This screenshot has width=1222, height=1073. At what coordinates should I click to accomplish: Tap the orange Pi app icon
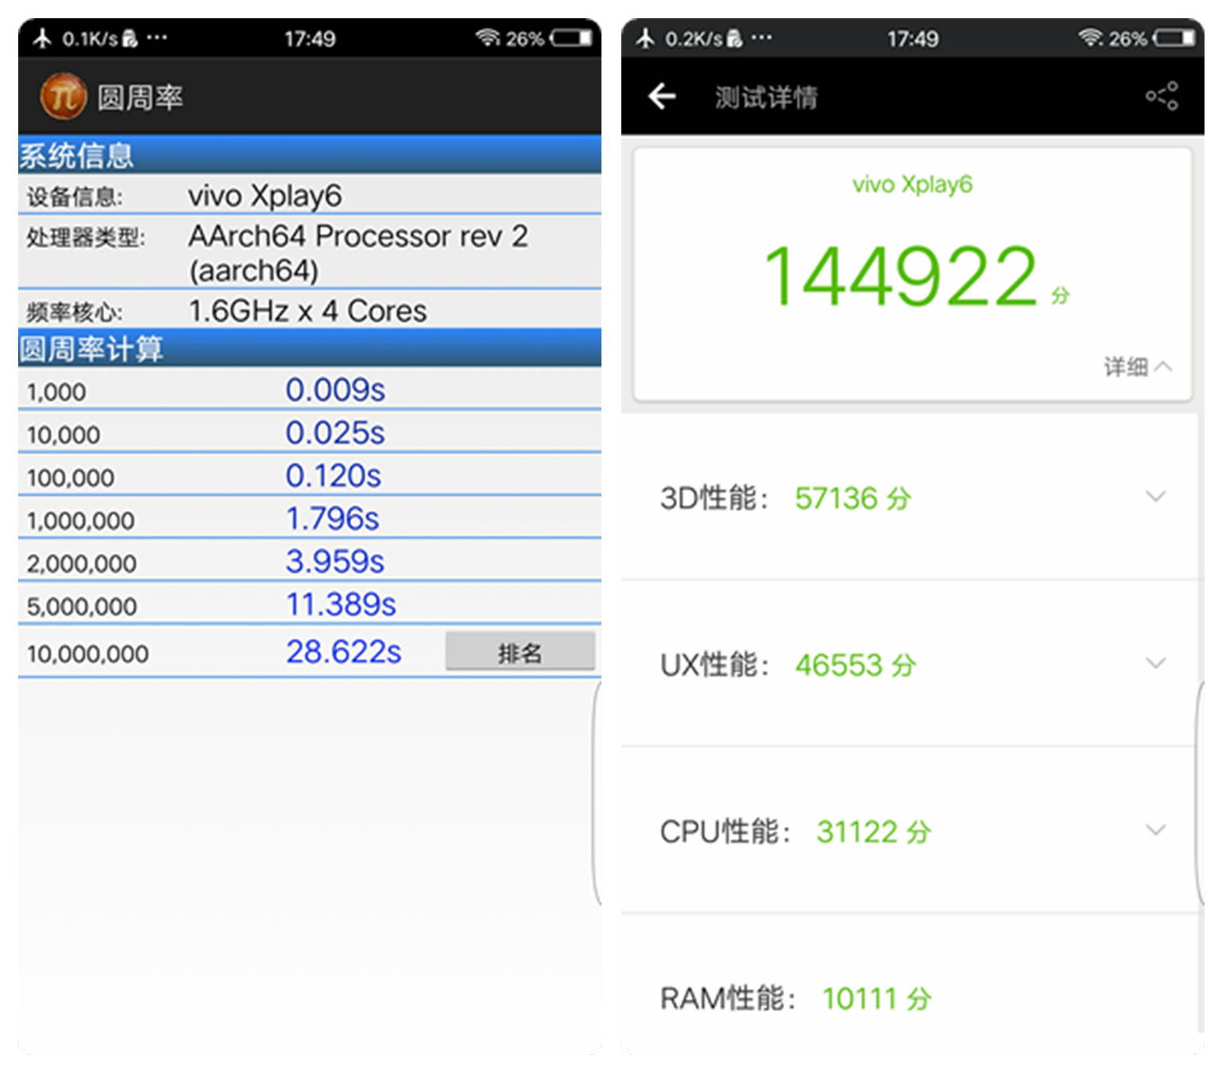(63, 96)
